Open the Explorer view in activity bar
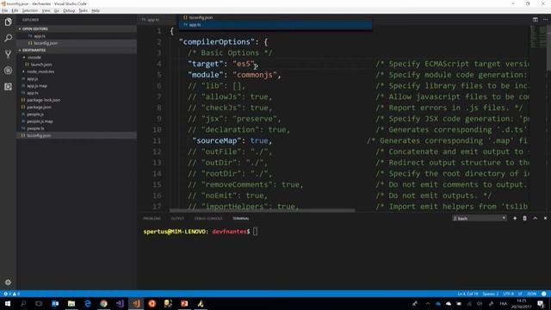The width and height of the screenshot is (551, 310). pos(8,22)
